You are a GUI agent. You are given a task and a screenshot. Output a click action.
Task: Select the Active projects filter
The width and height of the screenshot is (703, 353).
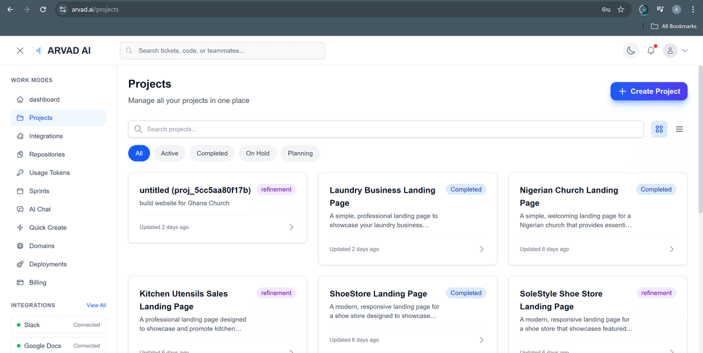pos(169,153)
